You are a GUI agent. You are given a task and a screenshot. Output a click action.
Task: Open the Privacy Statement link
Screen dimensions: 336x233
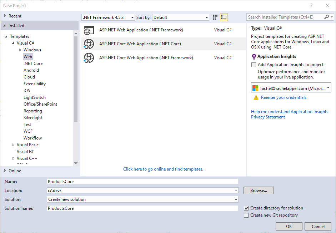point(268,117)
